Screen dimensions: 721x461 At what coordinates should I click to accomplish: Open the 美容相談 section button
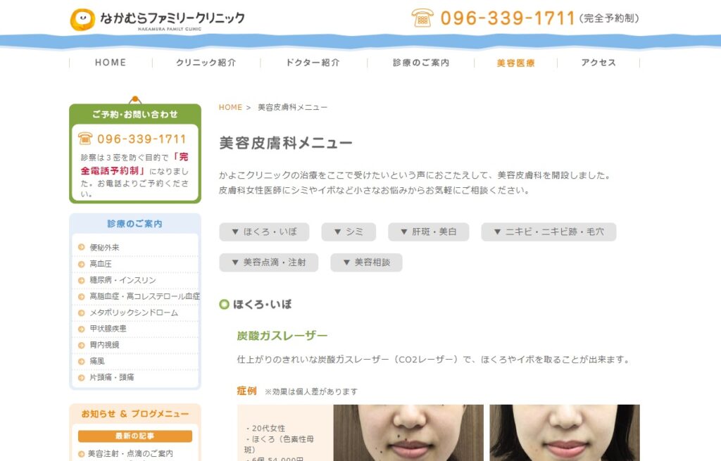366,263
